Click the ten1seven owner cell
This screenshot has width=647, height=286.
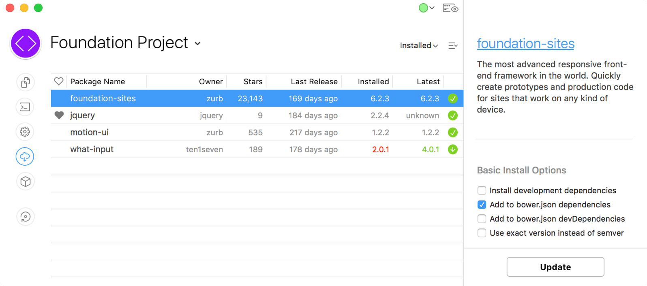click(x=204, y=149)
